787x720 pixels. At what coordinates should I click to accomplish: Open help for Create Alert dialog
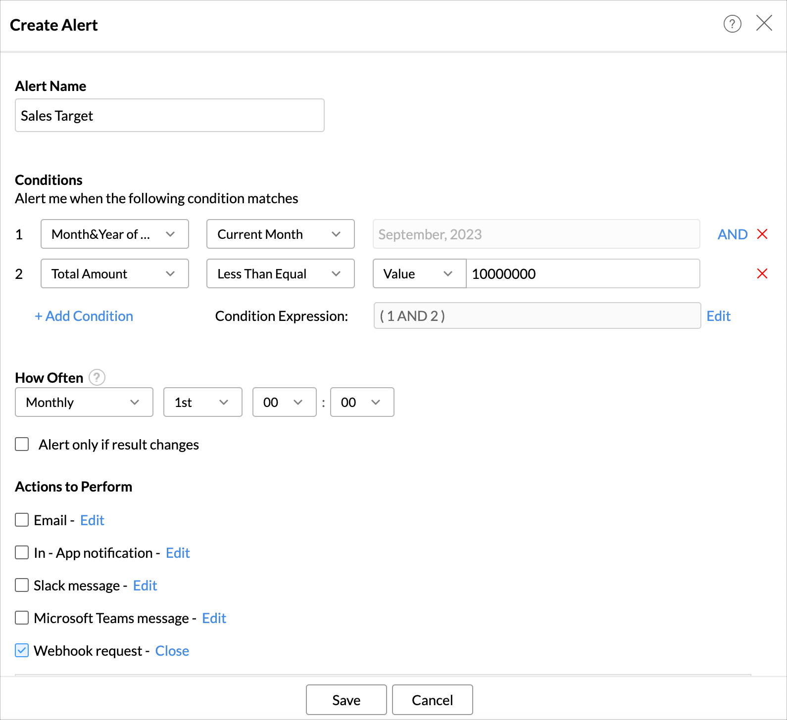click(732, 24)
